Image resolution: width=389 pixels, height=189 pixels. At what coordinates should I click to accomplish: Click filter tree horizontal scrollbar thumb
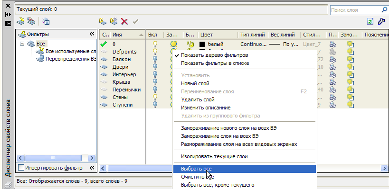(53, 158)
